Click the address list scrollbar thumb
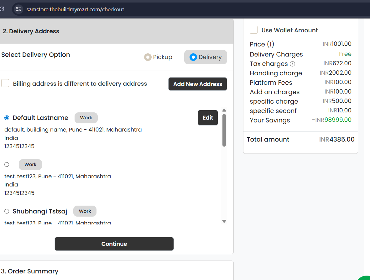 pyautogui.click(x=224, y=130)
